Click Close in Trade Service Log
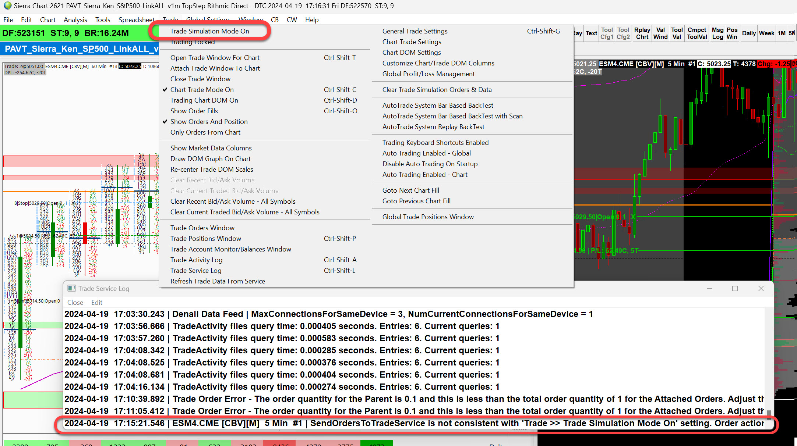Screen dimensions: 797x446 [75, 302]
